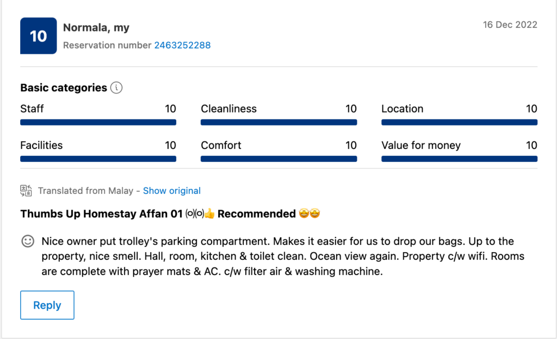Open reservation number 2463252288 link

click(x=182, y=45)
